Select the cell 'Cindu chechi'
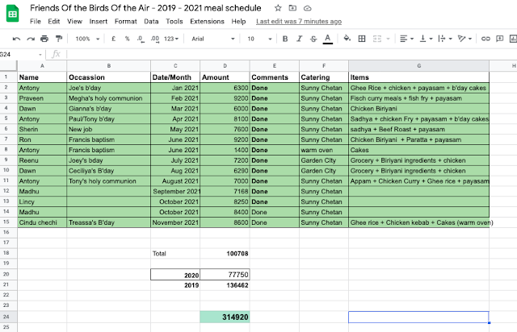 (42, 222)
